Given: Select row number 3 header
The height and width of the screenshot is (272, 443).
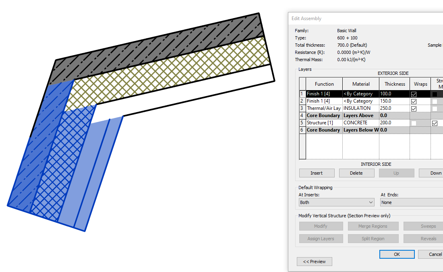Looking at the screenshot, I should (302, 108).
